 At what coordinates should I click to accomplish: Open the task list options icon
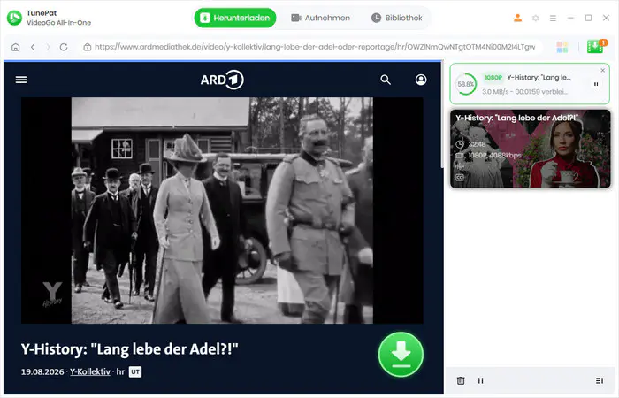[600, 380]
